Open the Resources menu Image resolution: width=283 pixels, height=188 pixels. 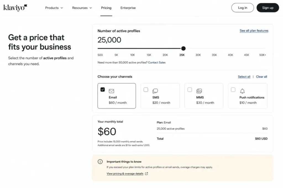[82, 8]
